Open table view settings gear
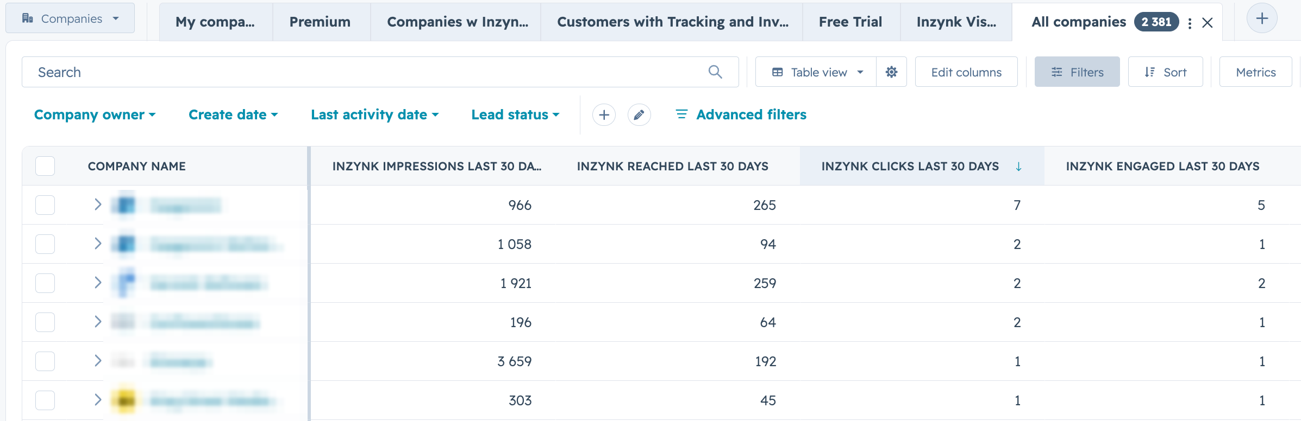This screenshot has height=421, width=1301. pyautogui.click(x=891, y=72)
